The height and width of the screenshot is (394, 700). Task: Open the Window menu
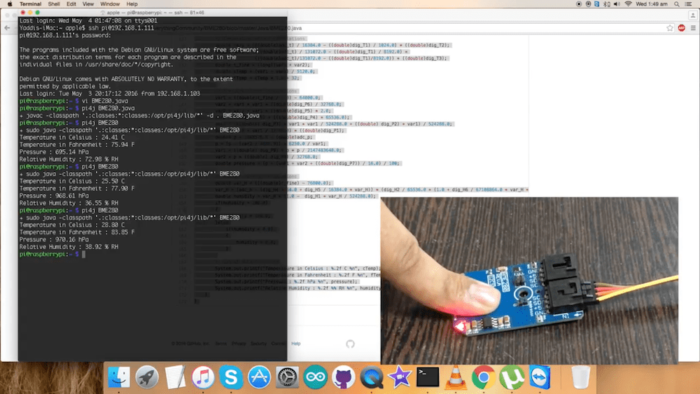110,4
